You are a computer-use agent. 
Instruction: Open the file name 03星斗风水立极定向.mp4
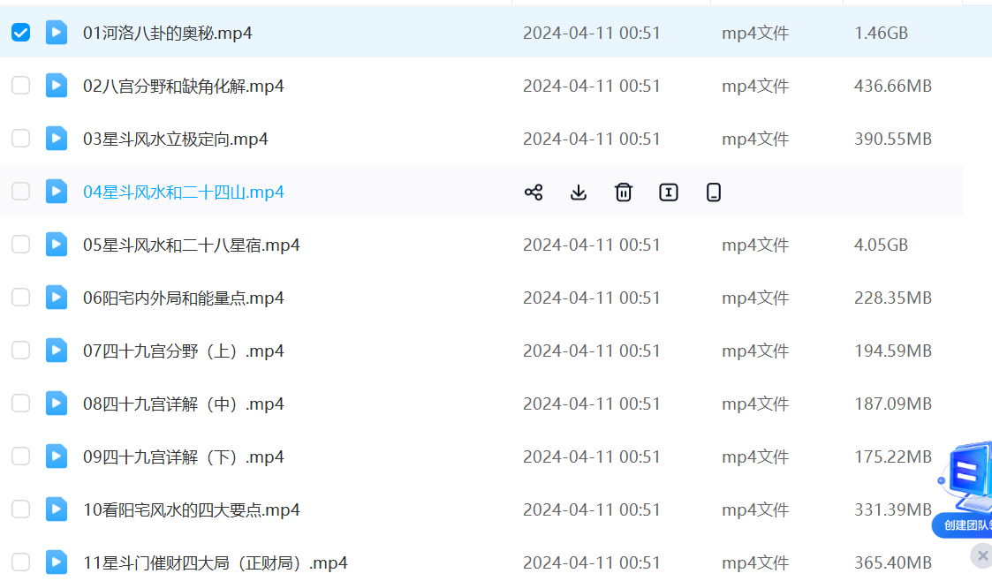176,139
